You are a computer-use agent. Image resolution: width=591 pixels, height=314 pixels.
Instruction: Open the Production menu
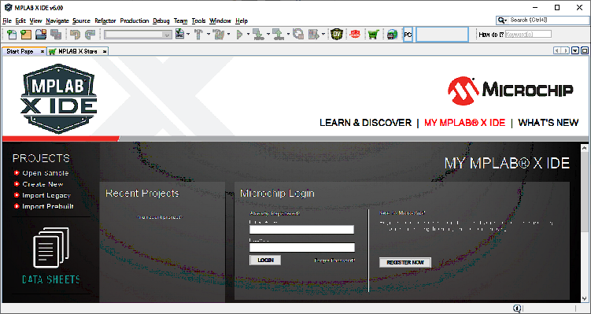(135, 20)
